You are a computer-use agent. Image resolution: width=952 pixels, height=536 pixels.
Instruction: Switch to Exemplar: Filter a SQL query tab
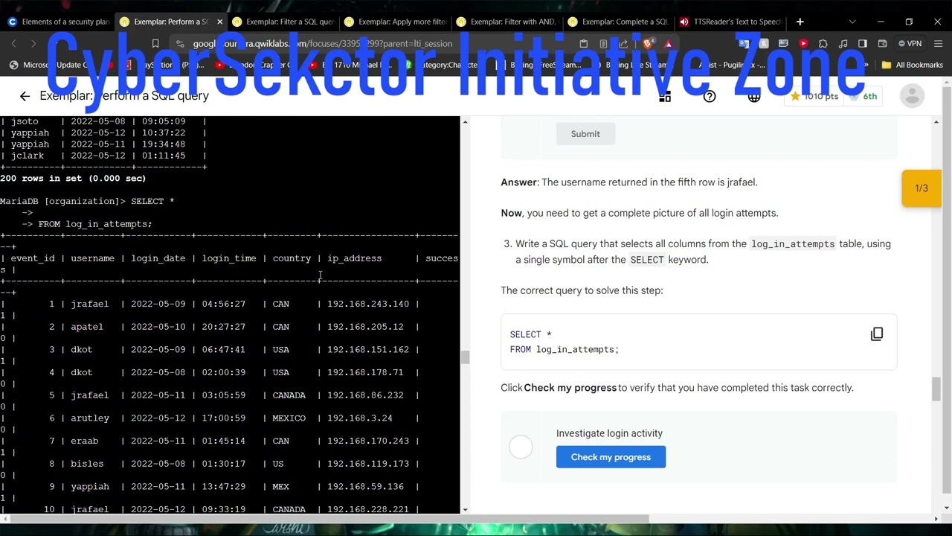tap(283, 22)
